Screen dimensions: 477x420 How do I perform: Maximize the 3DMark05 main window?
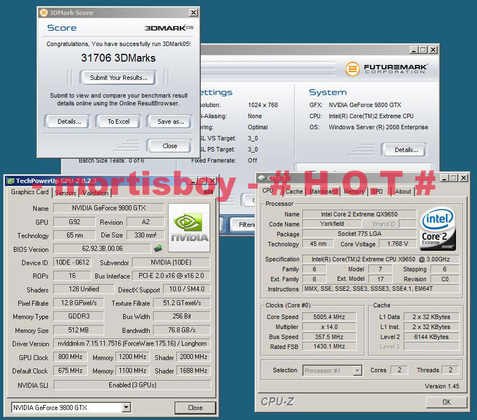423,49
